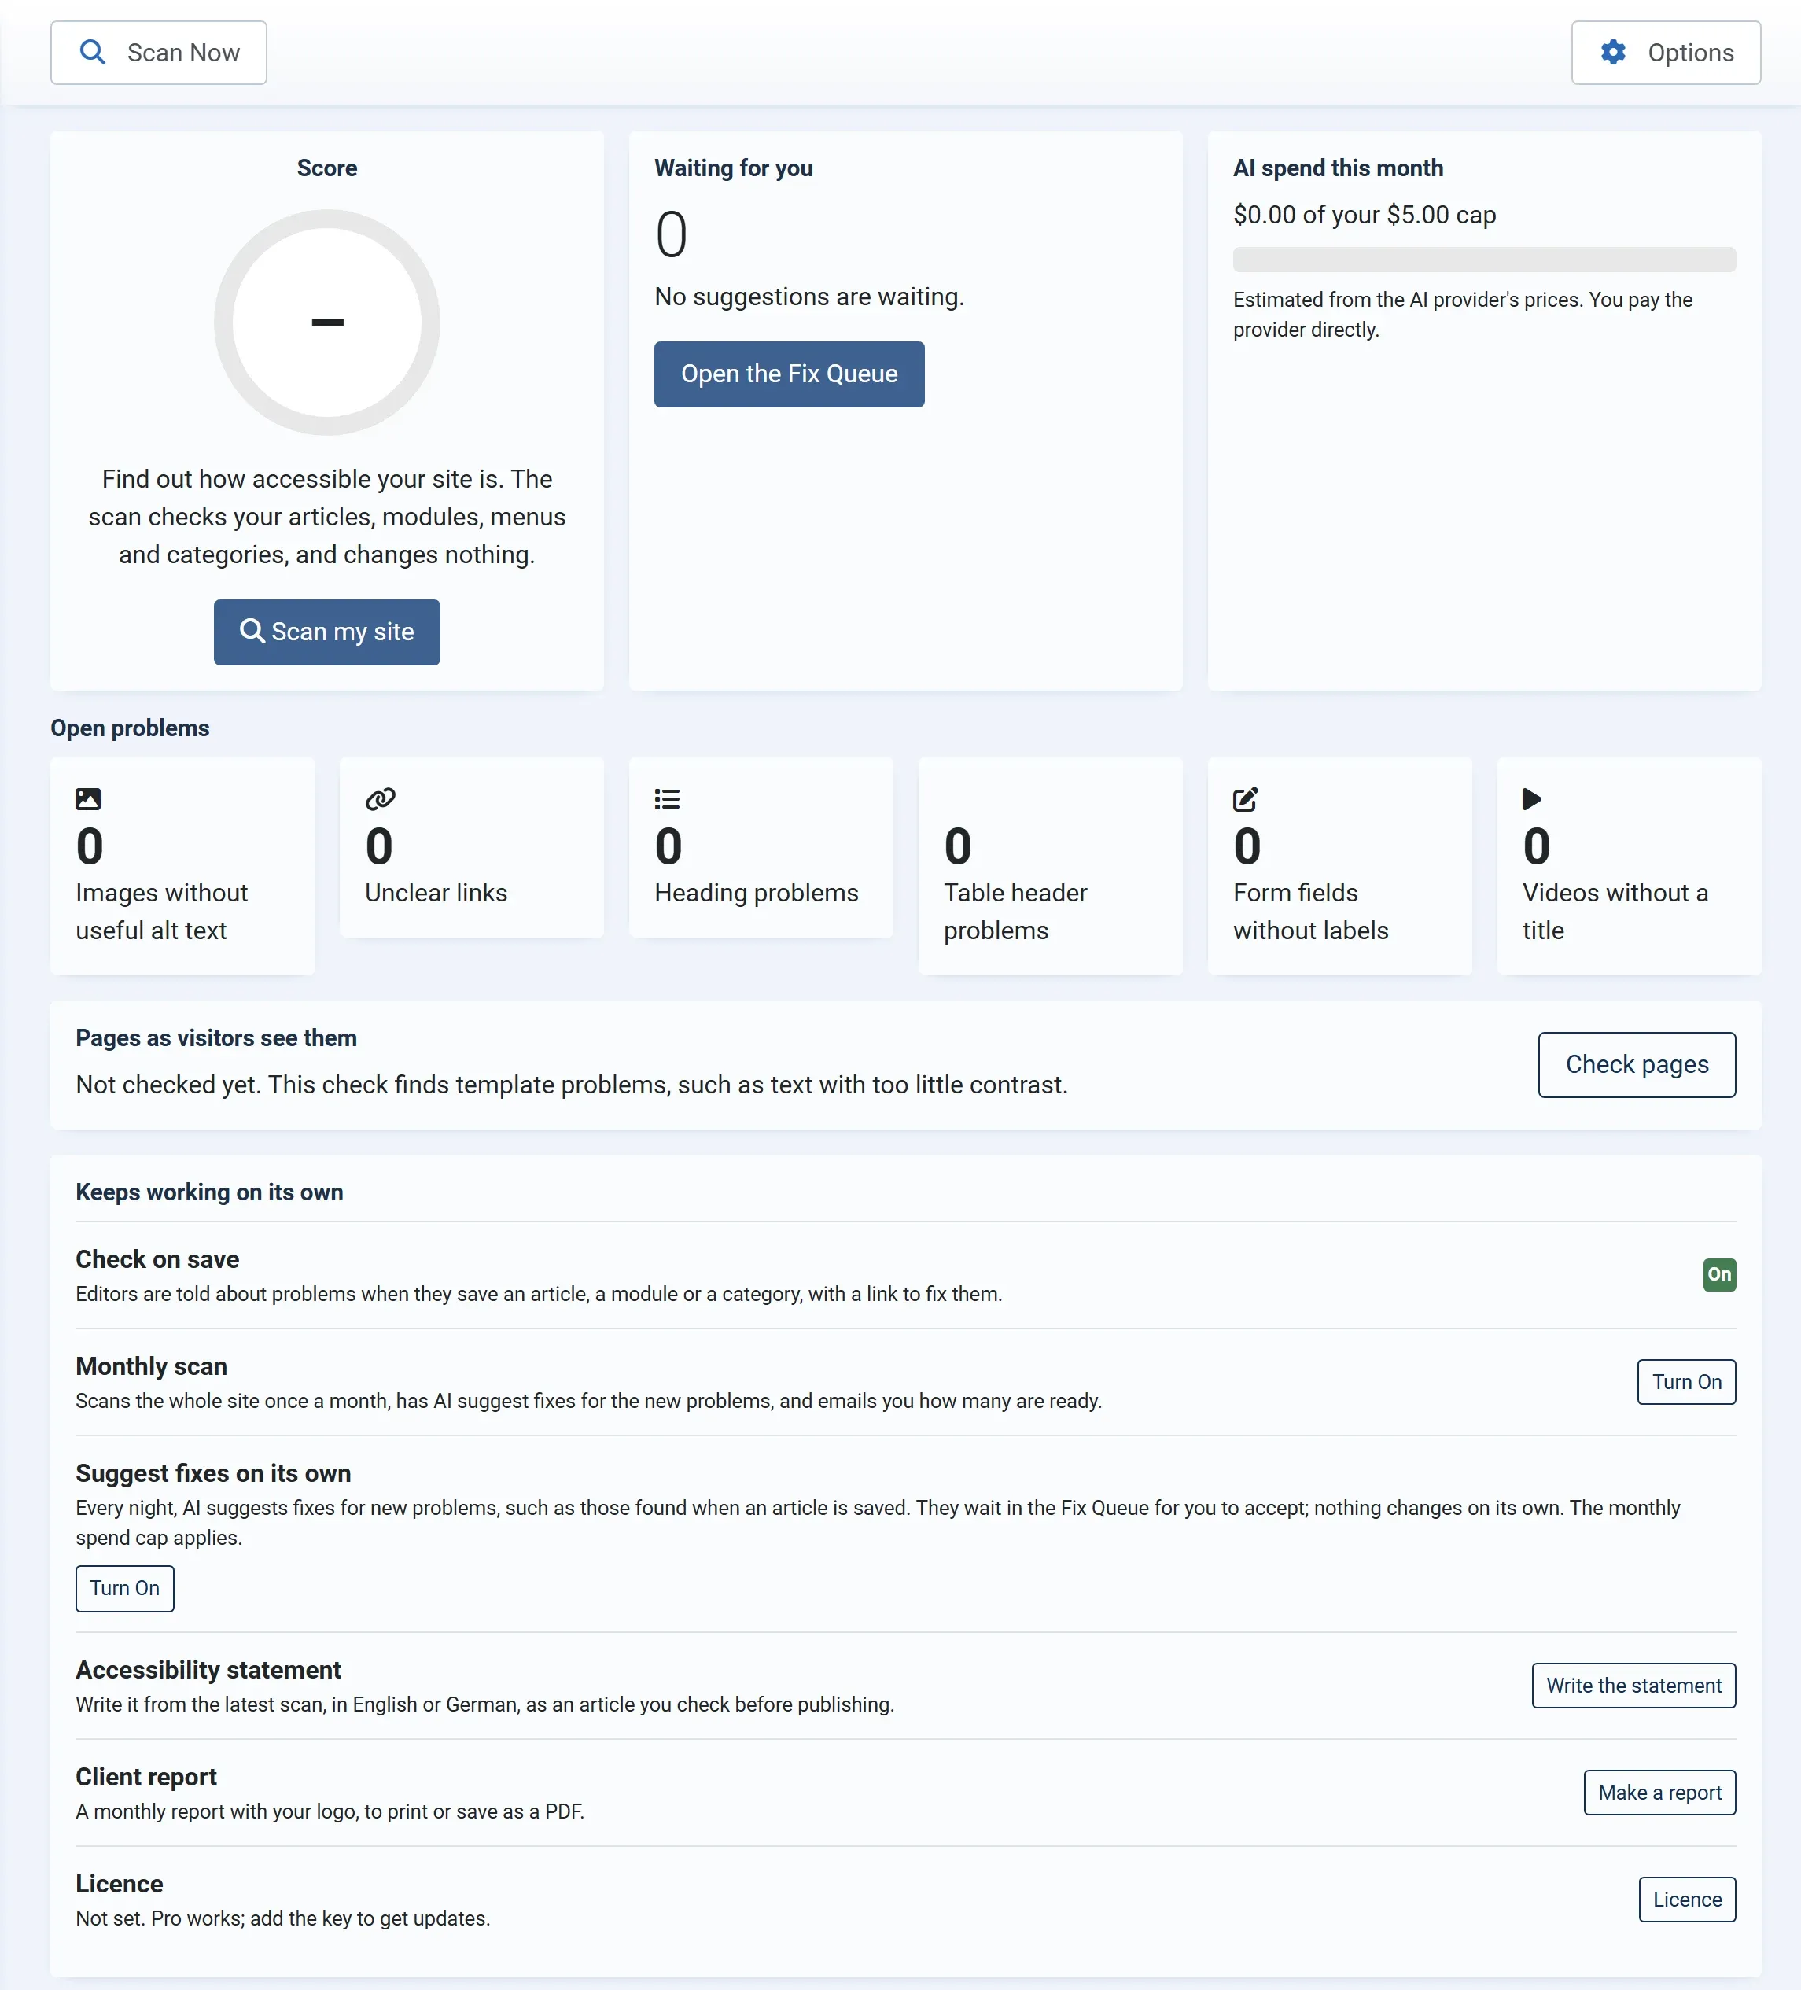Viewport: 1801px width, 1990px height.
Task: Click the text "No suggestions are waiting."
Action: click(809, 296)
